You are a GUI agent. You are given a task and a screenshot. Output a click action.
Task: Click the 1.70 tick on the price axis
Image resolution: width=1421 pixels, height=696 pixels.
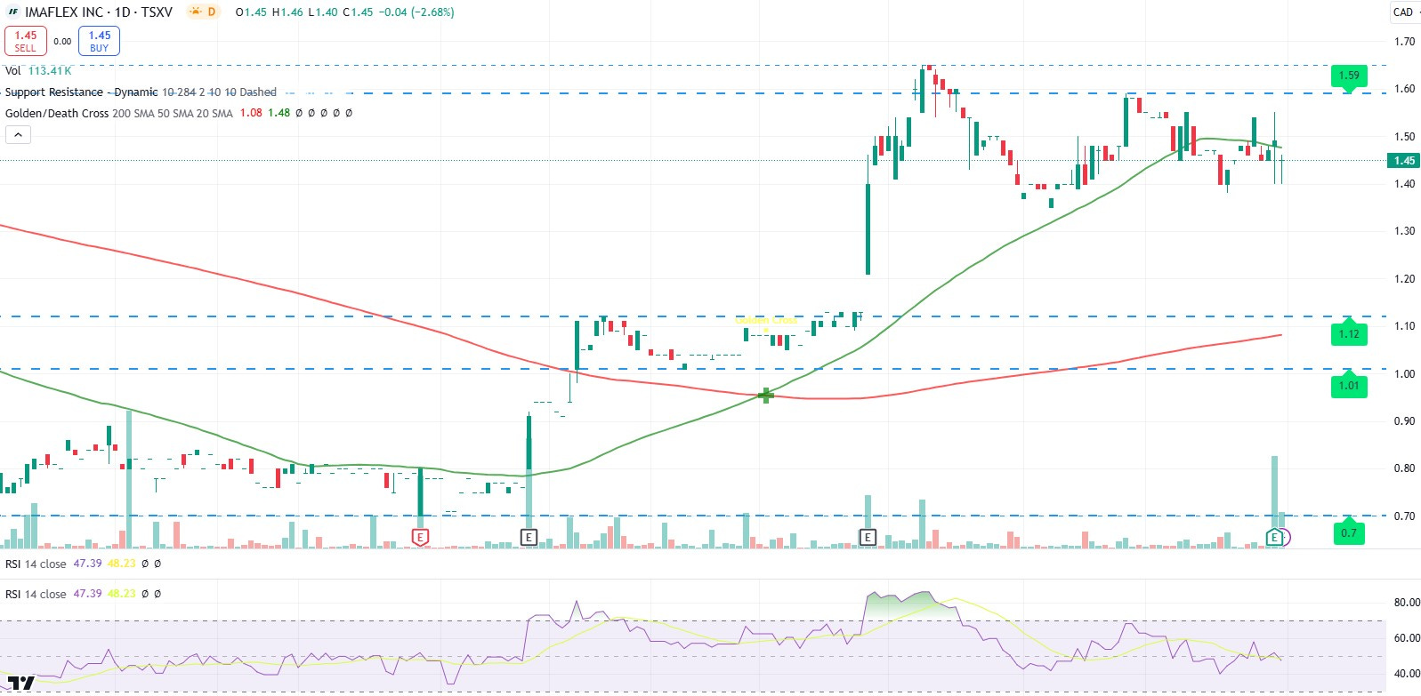[x=1404, y=42]
